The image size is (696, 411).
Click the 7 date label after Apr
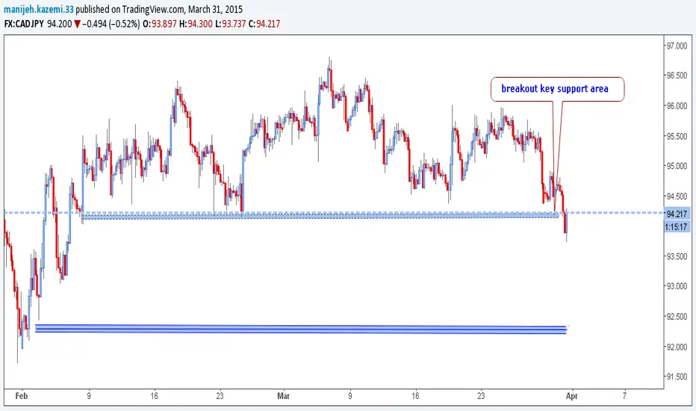pos(624,395)
